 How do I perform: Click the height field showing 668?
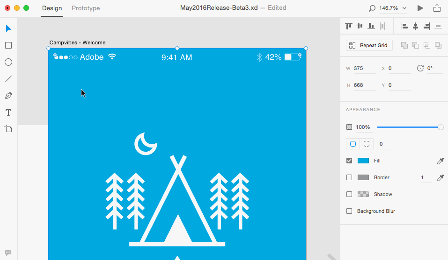tap(365, 85)
